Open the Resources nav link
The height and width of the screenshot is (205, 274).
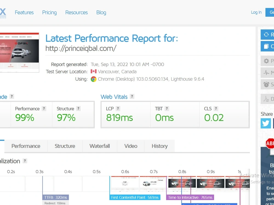click(76, 13)
